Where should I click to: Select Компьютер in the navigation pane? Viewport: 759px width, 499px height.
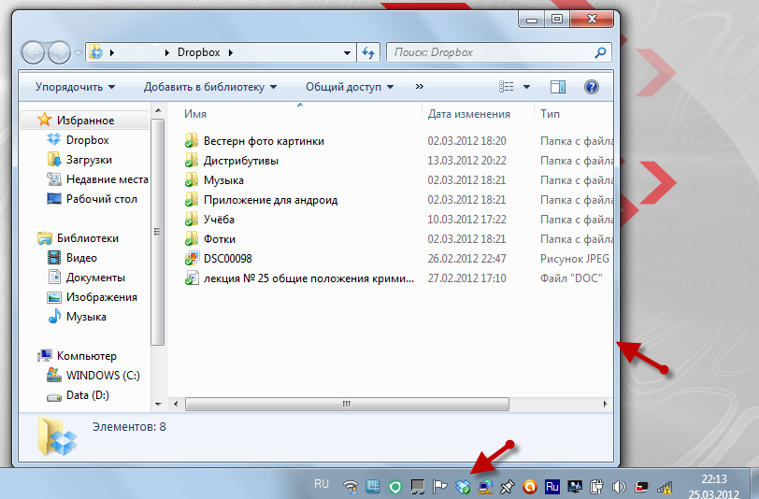(87, 356)
